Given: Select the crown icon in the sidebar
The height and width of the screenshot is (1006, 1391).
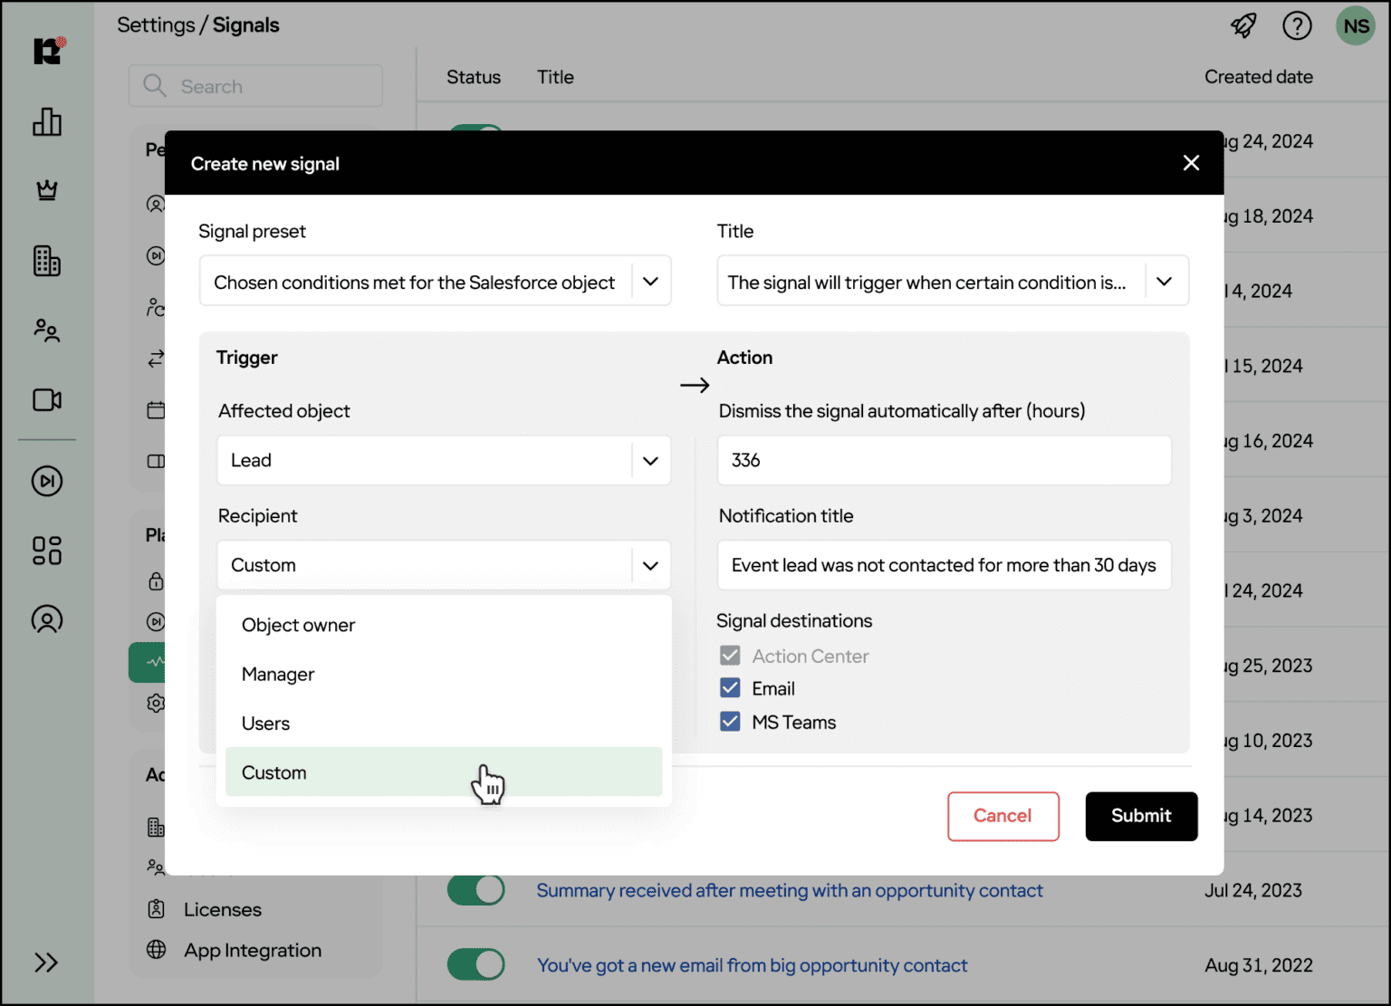Looking at the screenshot, I should point(46,191).
